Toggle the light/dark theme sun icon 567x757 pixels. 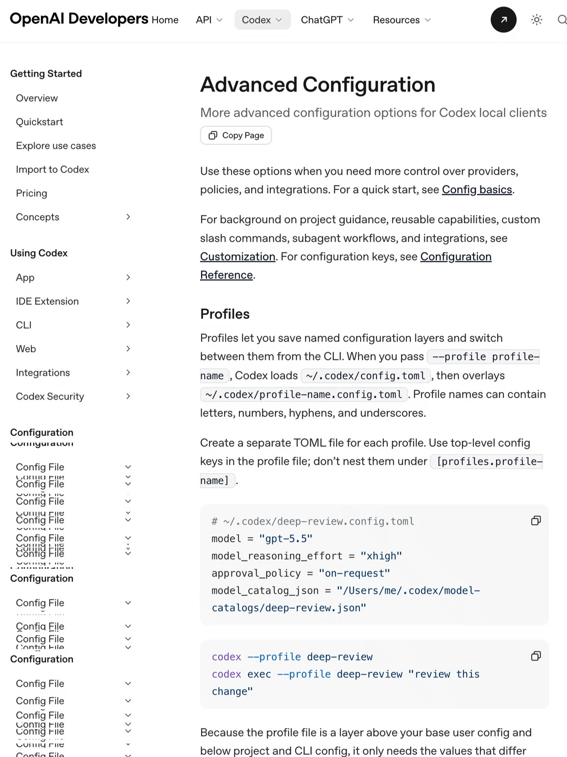tap(537, 20)
